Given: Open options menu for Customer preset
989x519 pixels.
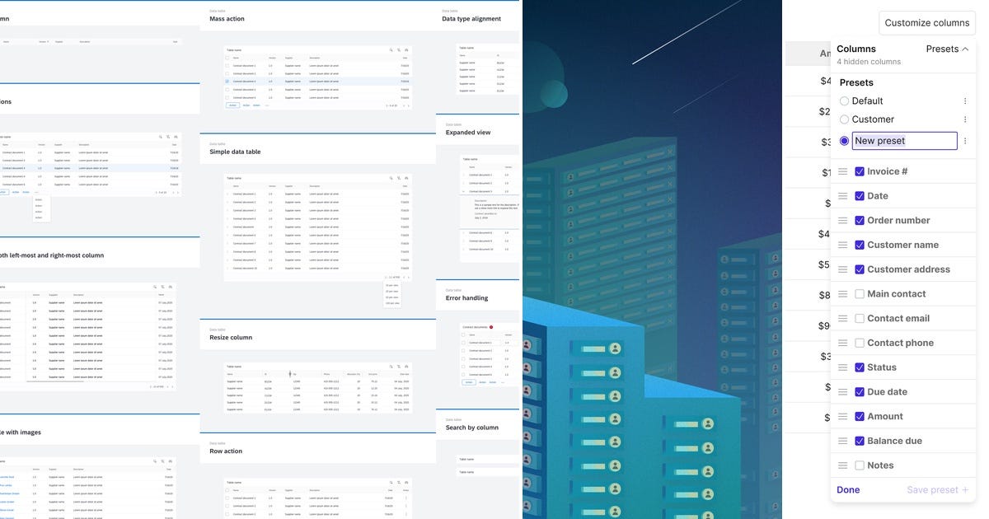Looking at the screenshot, I should click(x=965, y=119).
